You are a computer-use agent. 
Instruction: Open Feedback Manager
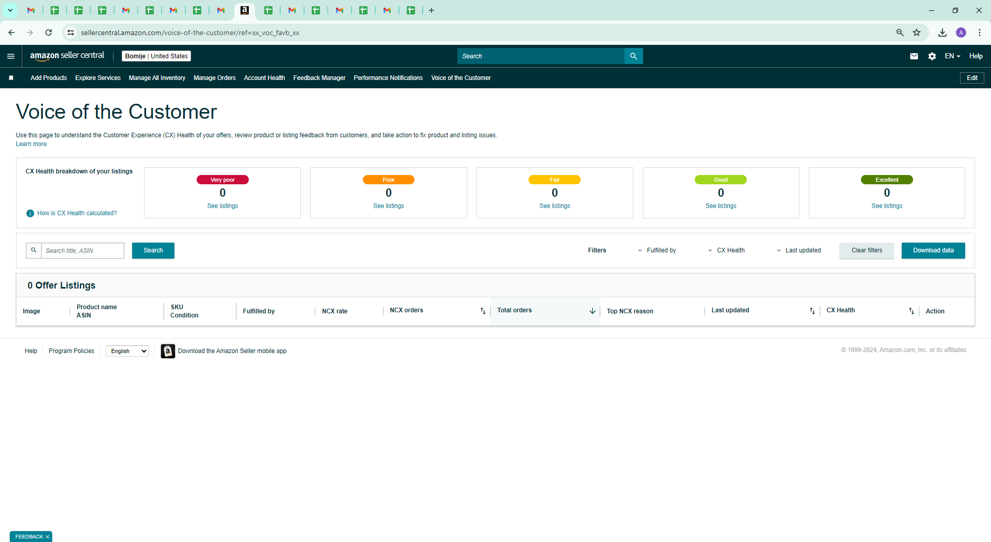click(319, 78)
